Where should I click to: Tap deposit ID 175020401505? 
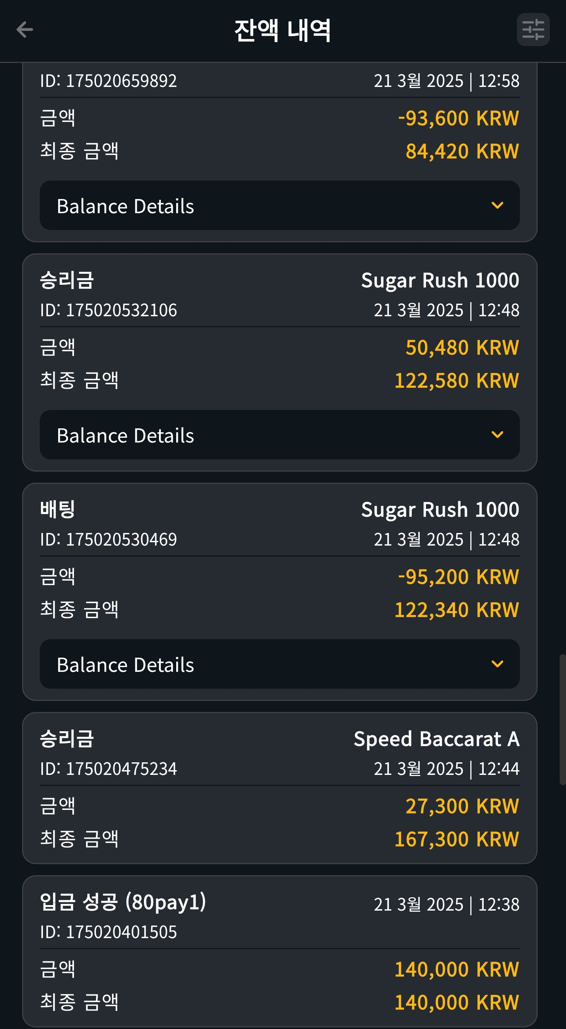coord(108,932)
